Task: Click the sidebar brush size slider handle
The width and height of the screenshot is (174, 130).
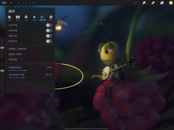Action: pos(2,48)
